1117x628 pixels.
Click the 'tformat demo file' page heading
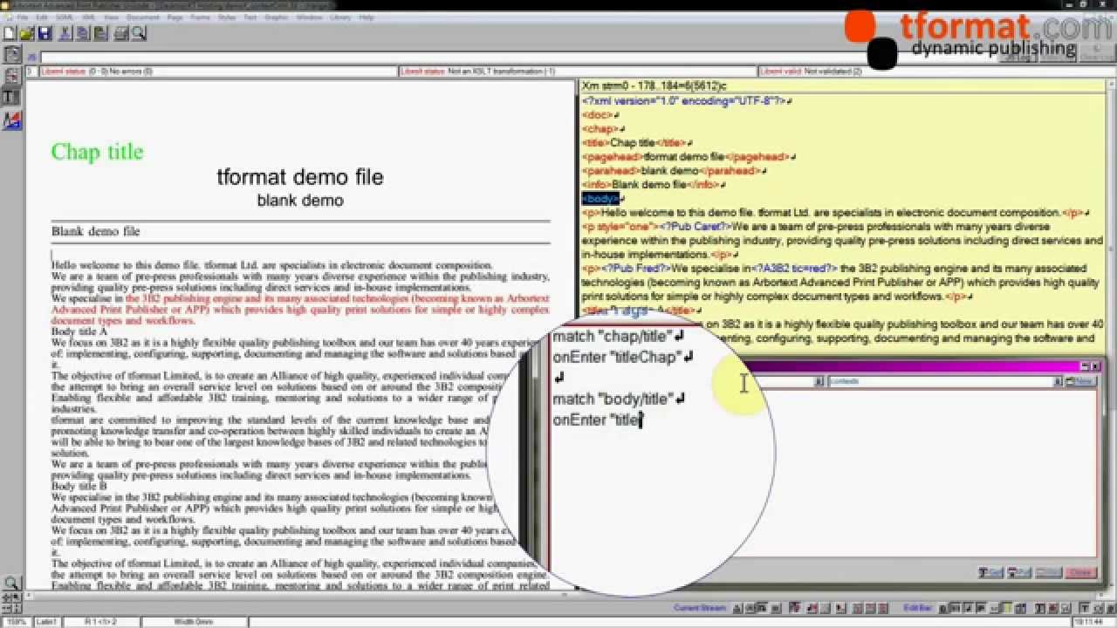300,177
